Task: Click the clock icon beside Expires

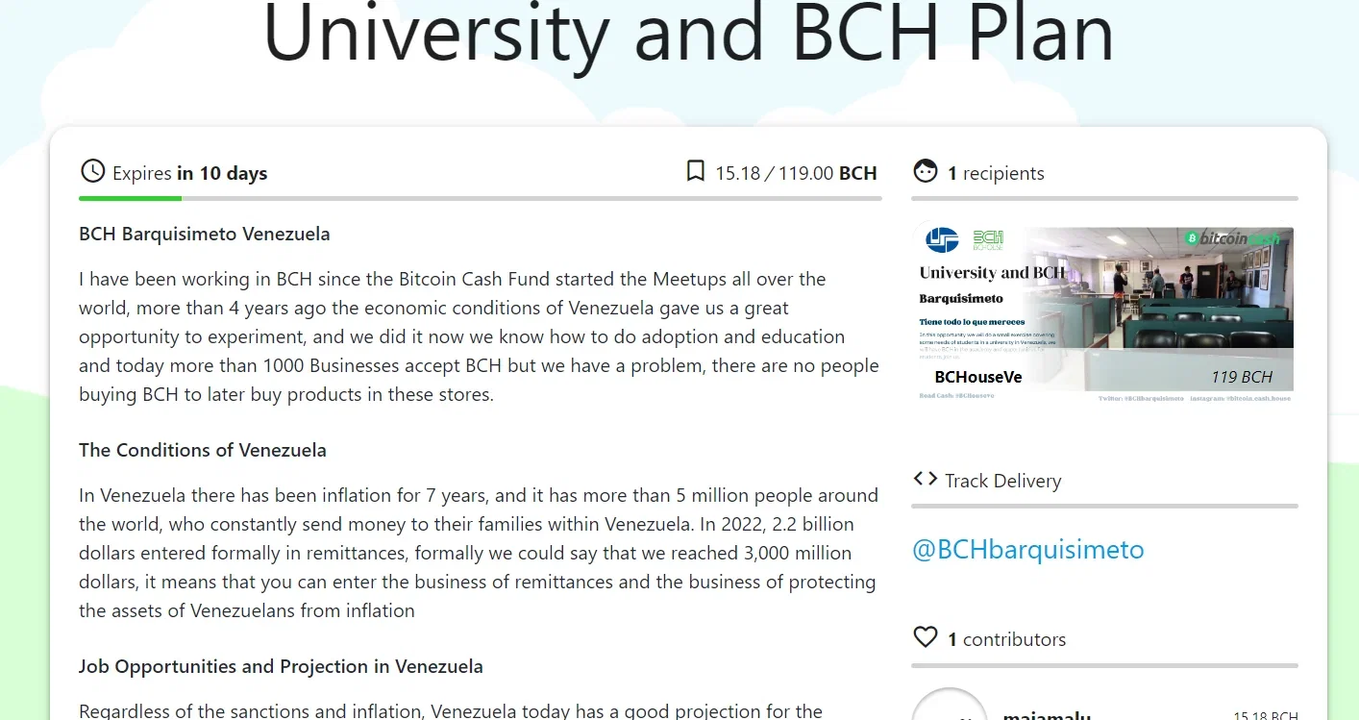Action: click(x=92, y=171)
